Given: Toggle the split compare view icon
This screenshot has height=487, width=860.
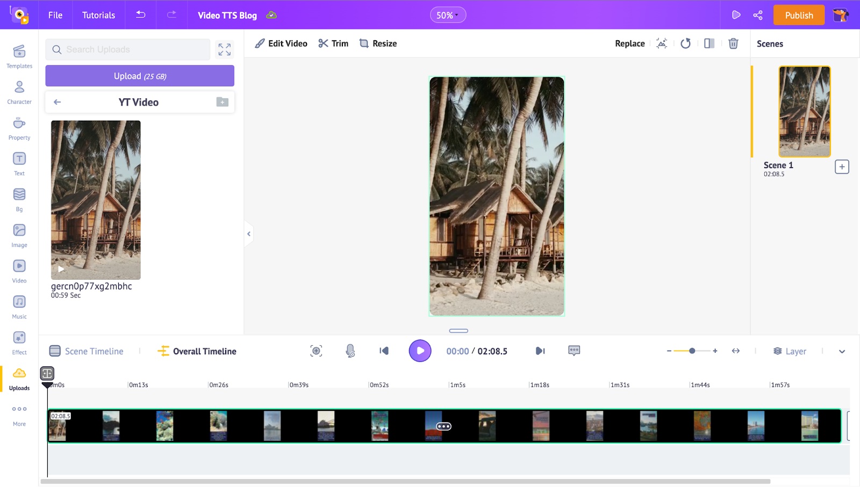Looking at the screenshot, I should (x=709, y=43).
